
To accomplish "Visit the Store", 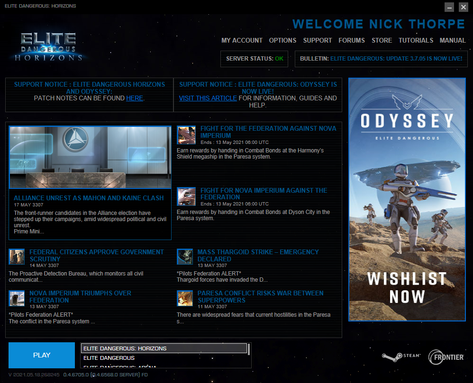I will click(x=382, y=40).
